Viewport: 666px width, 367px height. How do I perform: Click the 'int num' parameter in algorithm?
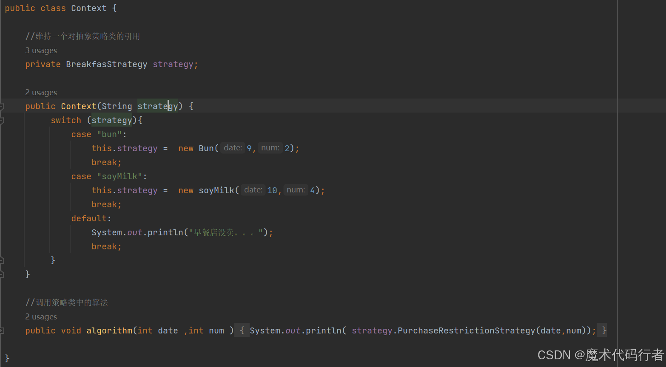206,330
